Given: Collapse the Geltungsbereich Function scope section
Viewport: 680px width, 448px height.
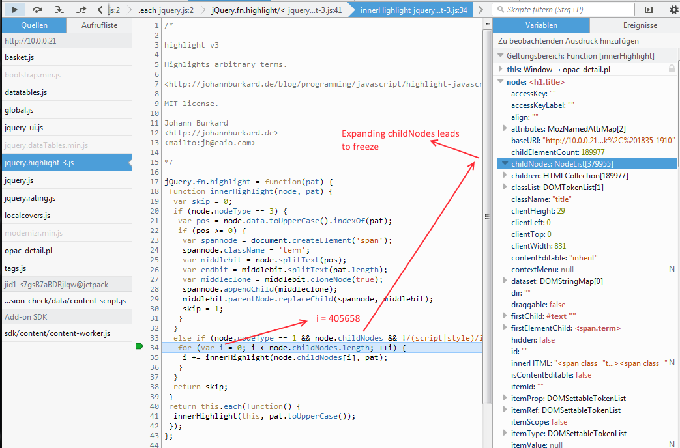Looking at the screenshot, I should tap(501, 56).
